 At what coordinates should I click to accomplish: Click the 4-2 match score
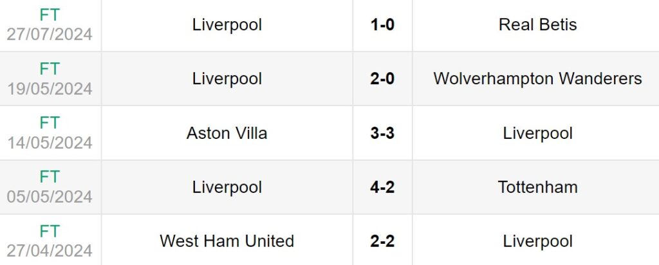click(382, 187)
